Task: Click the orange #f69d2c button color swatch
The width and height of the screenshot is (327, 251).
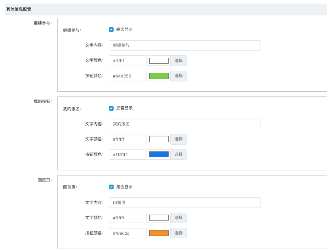Action: click(x=159, y=233)
